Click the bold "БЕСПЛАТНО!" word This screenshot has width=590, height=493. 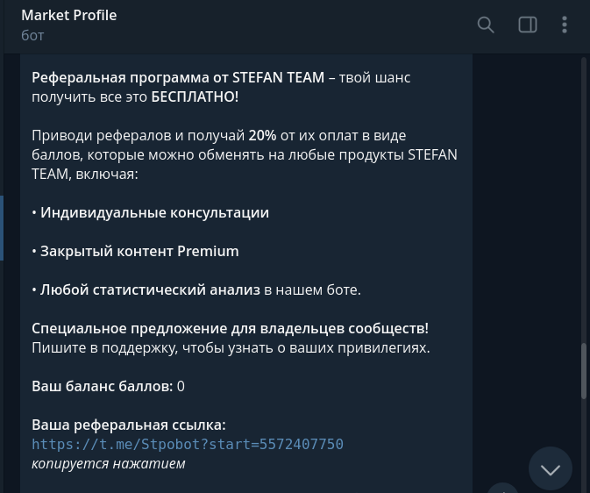(x=195, y=97)
